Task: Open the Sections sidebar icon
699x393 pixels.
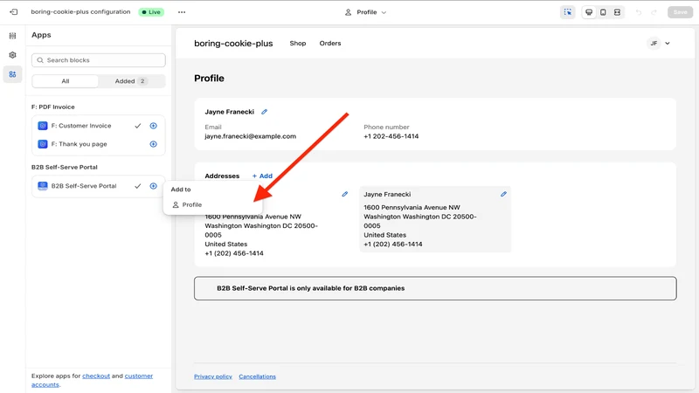Action: (12, 36)
